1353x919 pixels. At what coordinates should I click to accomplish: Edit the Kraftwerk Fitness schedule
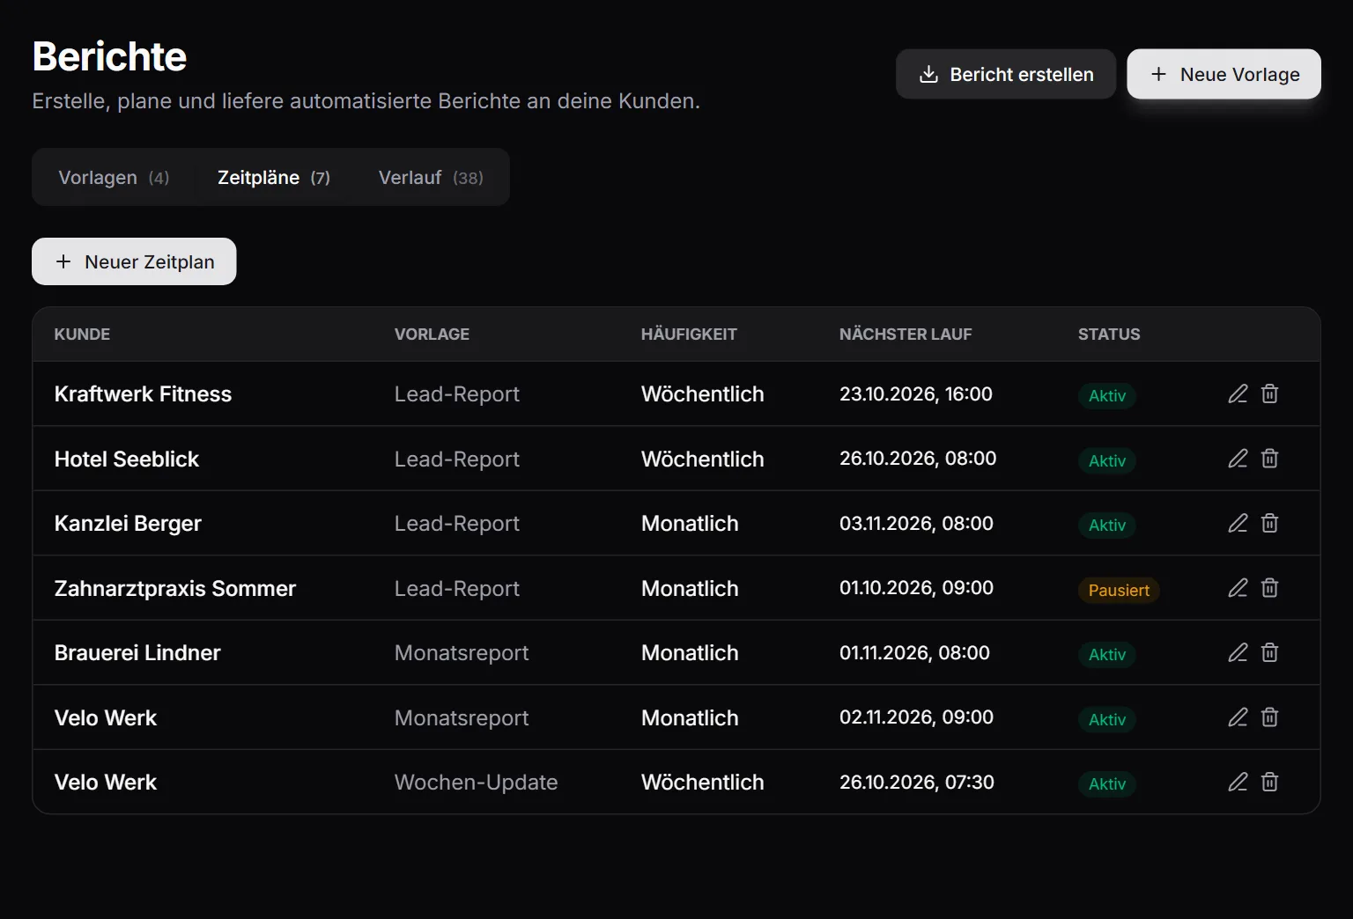click(x=1238, y=393)
